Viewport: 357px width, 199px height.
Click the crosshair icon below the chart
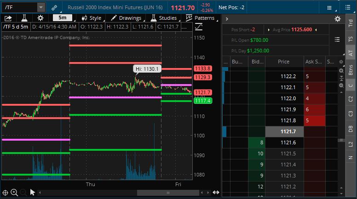tap(5, 193)
